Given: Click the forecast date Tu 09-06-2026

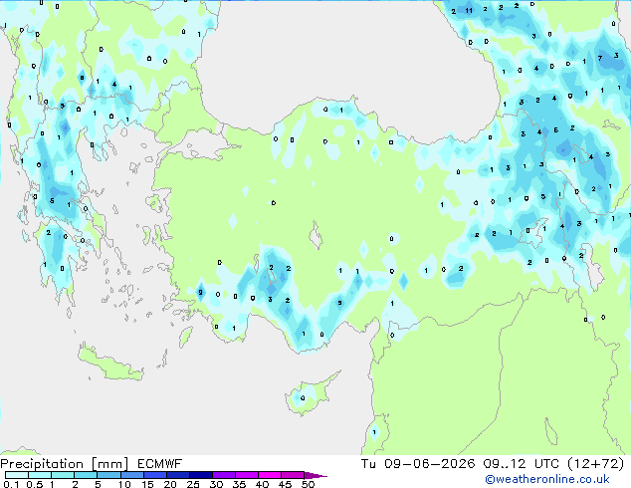Looking at the screenshot, I should tap(418, 464).
